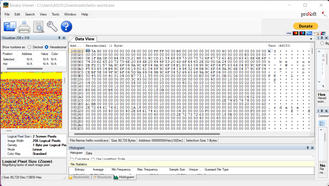
Task: Click the horizontal scrollbar in the Visualizer table
Action: tap(24, 69)
